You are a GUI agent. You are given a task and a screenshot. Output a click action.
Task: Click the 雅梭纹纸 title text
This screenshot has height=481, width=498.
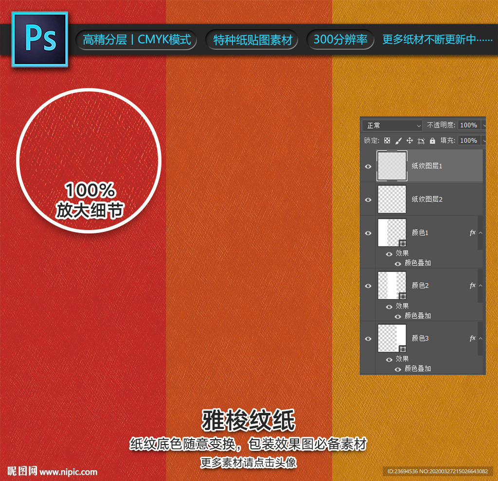click(x=249, y=420)
